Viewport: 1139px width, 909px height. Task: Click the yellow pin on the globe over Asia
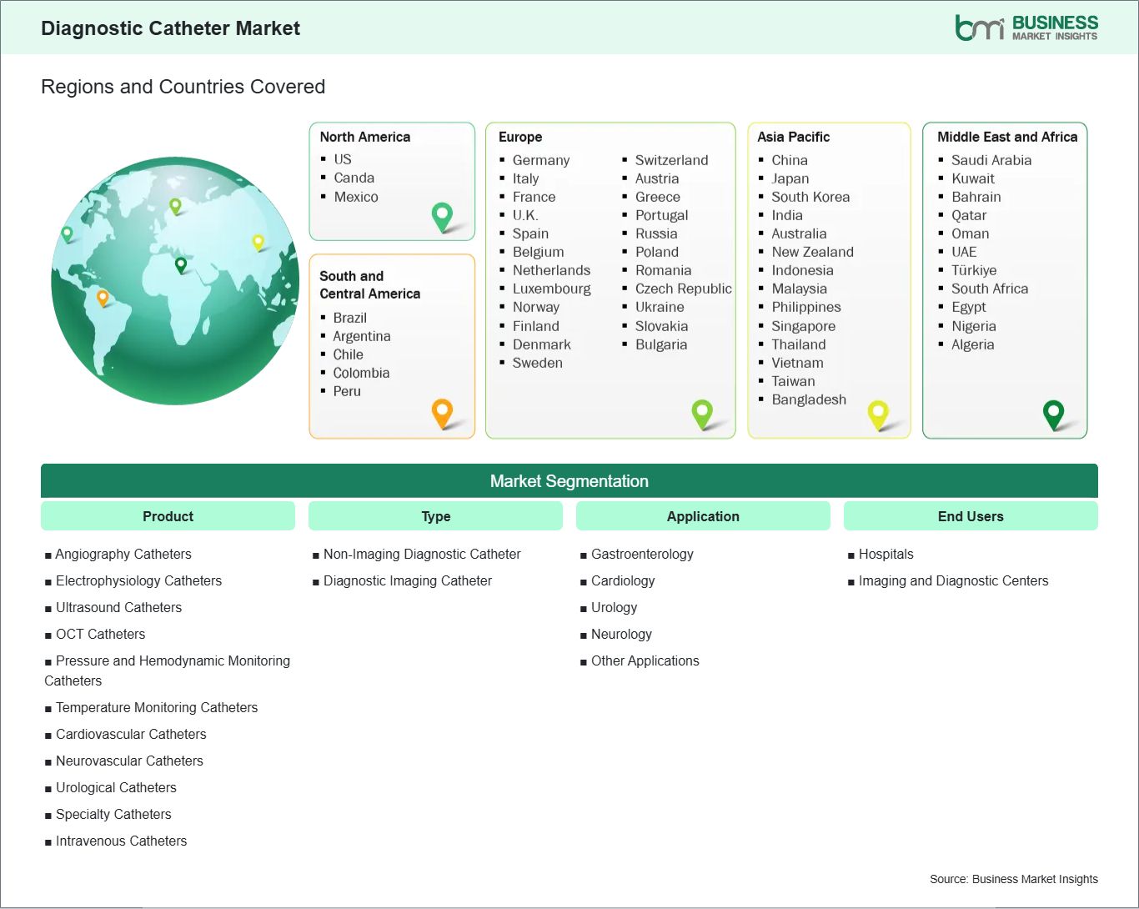click(258, 242)
